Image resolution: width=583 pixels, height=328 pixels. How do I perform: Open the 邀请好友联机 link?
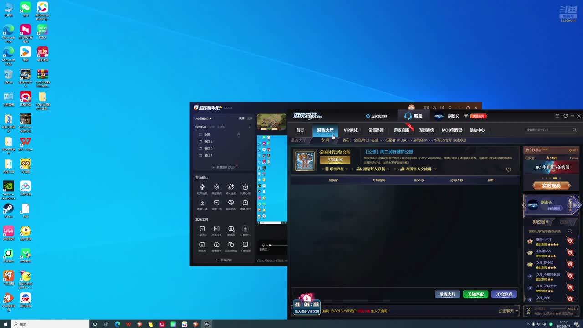(x=371, y=169)
